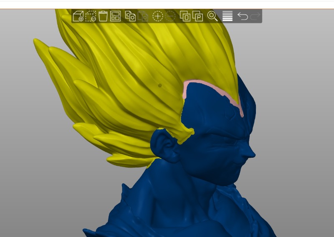Click the greyed-out Redo arrow
This screenshot has height=237, width=334.
point(255,16)
